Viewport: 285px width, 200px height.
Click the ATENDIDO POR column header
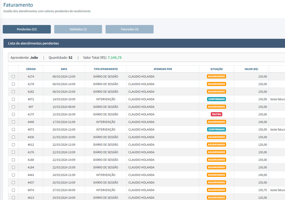163,69
